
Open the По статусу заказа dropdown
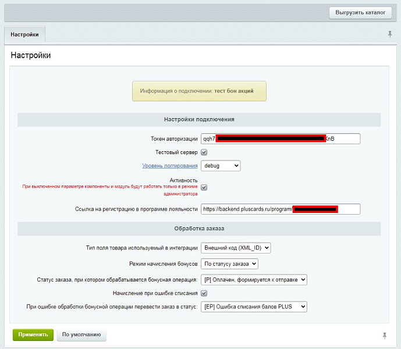click(229, 264)
